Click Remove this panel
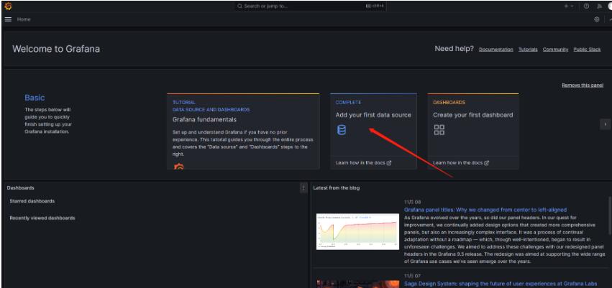 [583, 85]
